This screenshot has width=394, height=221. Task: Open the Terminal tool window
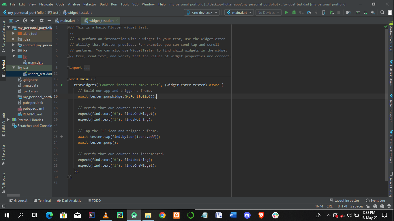[42, 201]
